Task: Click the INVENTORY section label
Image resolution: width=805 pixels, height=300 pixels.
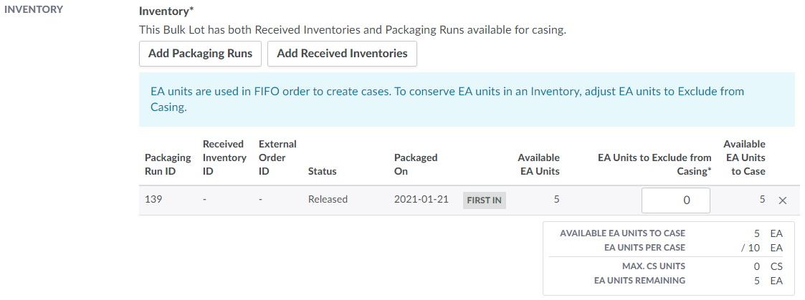Action: 34,9
